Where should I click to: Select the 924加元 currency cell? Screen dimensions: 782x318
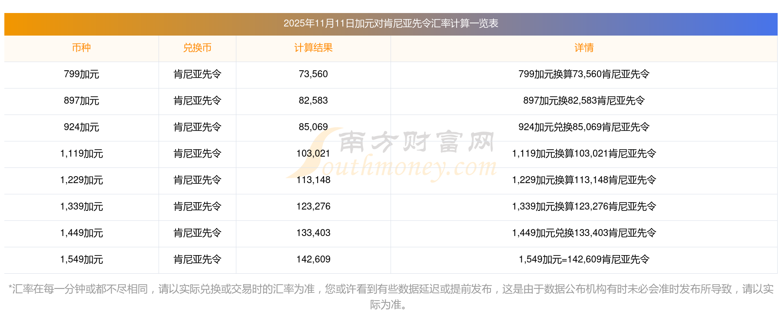pyautogui.click(x=81, y=127)
